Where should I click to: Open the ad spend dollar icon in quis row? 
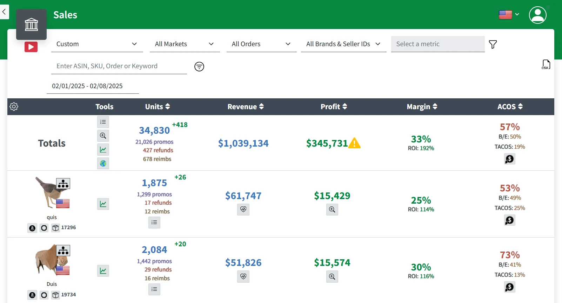click(x=509, y=220)
